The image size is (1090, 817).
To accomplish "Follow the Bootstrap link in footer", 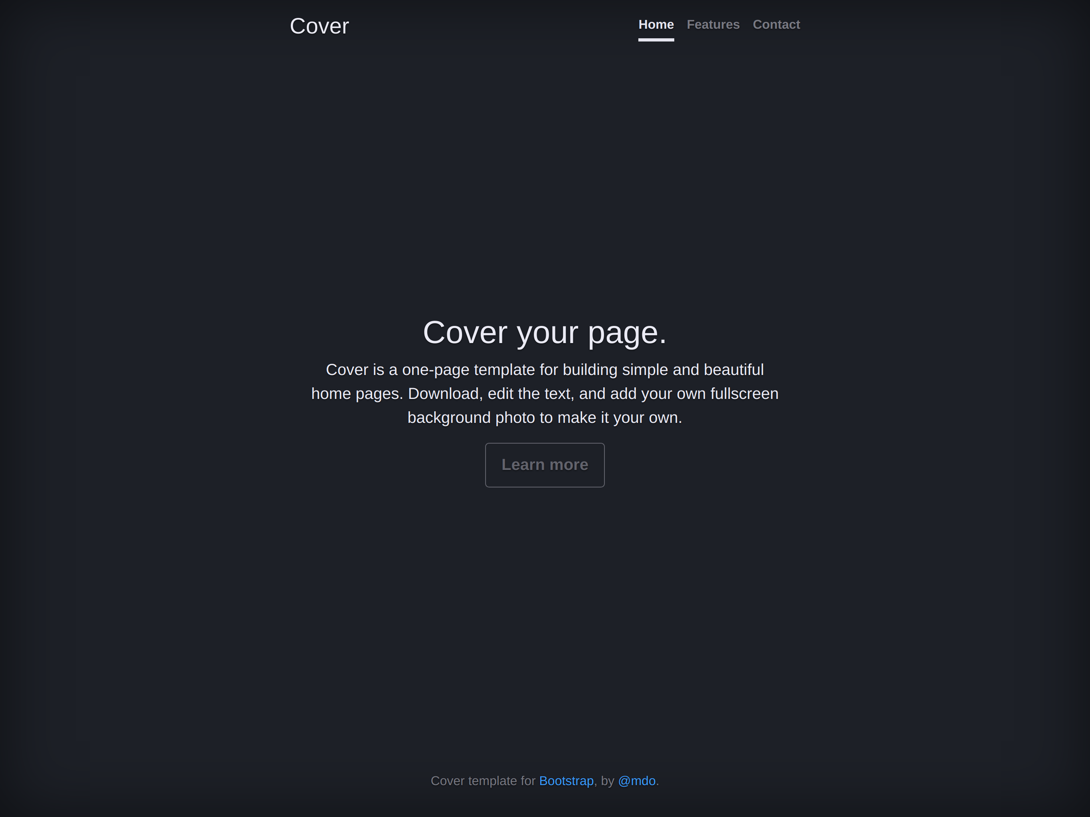I will (x=566, y=781).
